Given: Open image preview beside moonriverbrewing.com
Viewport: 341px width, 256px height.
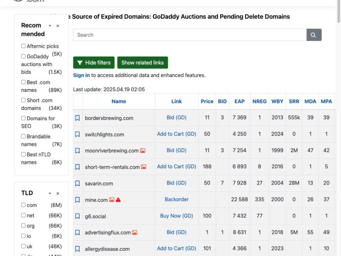Looking at the screenshot, I should [x=143, y=151].
